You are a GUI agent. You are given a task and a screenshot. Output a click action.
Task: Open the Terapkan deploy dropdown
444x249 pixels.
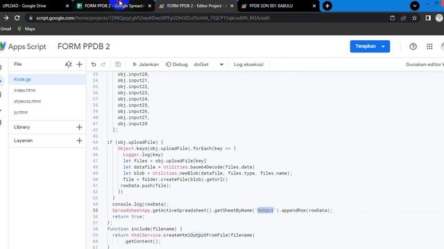370,46
